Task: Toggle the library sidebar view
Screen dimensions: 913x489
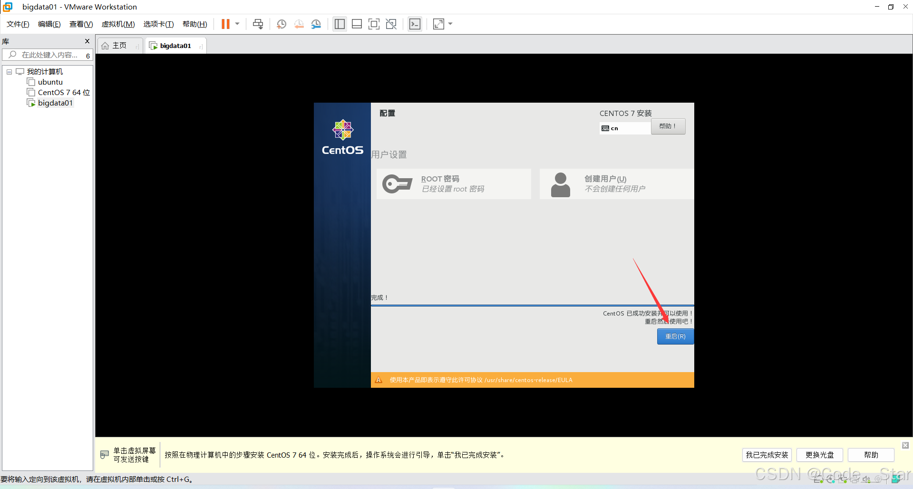Action: click(340, 24)
